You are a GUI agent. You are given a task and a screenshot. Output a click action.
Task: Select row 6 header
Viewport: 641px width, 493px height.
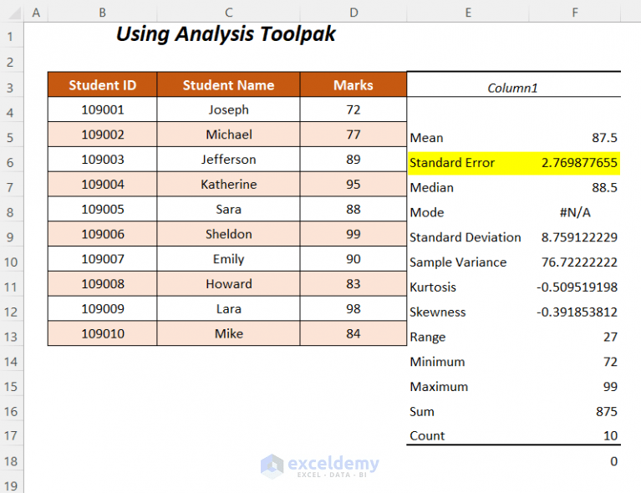tap(11, 163)
